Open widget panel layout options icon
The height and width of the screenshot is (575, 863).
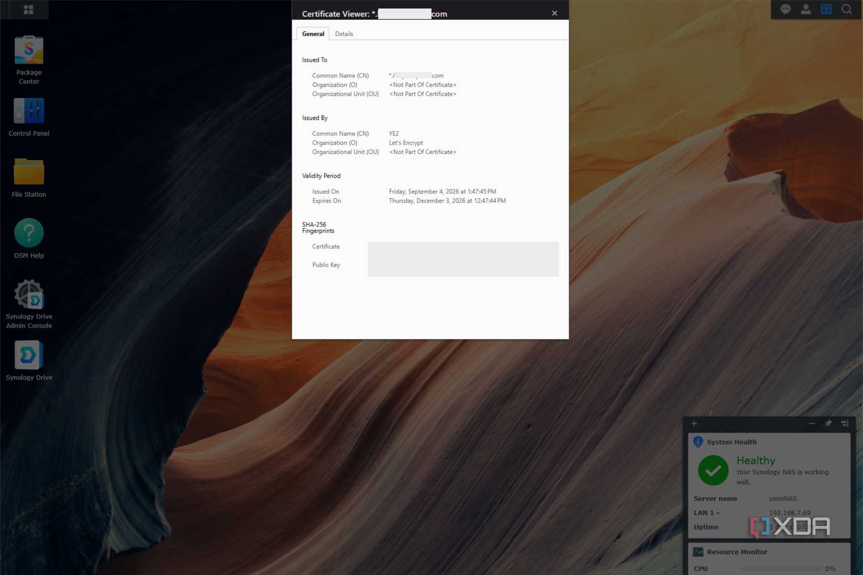click(844, 423)
